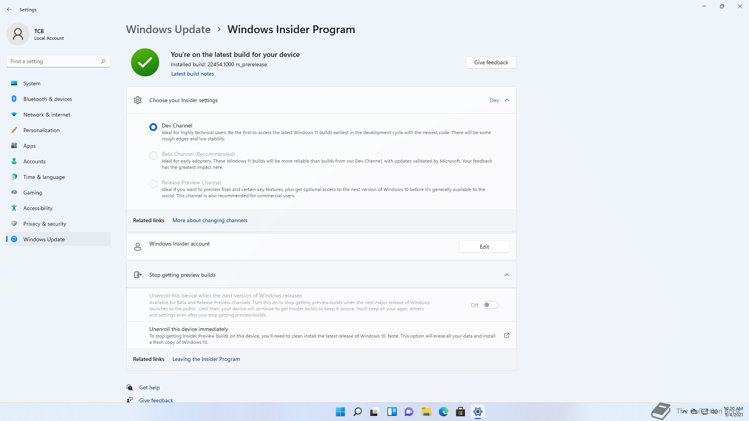The height and width of the screenshot is (421, 749).
Task: Click Unenroll this device immediately row
Action: [321, 335]
